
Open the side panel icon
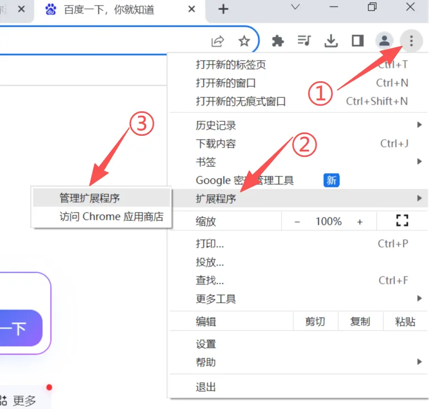(x=357, y=41)
